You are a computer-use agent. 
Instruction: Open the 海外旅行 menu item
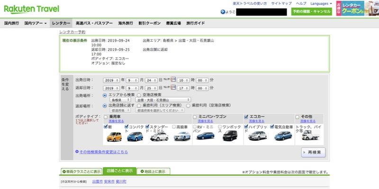[126, 23]
